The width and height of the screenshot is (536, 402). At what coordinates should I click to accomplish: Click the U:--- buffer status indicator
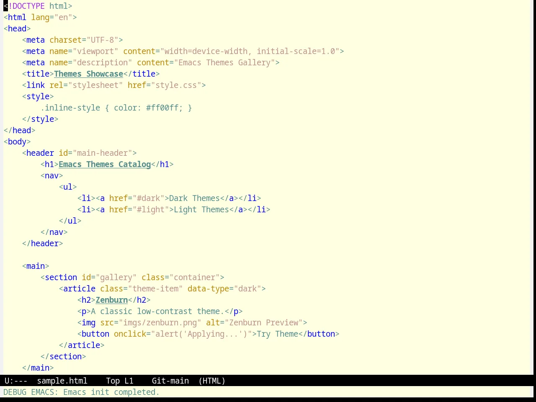[16, 381]
